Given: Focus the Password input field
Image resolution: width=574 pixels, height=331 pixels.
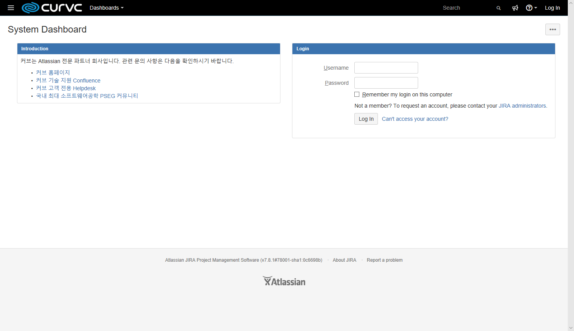Looking at the screenshot, I should click(x=386, y=83).
